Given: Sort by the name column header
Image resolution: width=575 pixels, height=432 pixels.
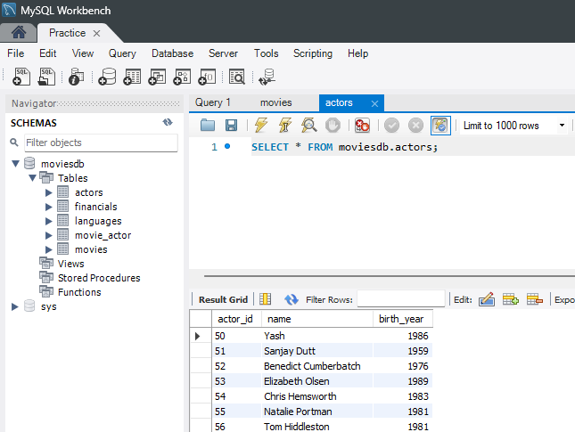Looking at the screenshot, I should 317,319.
